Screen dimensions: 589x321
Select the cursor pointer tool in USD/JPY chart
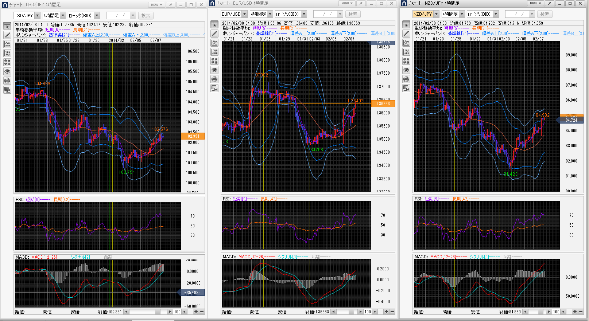point(7,26)
